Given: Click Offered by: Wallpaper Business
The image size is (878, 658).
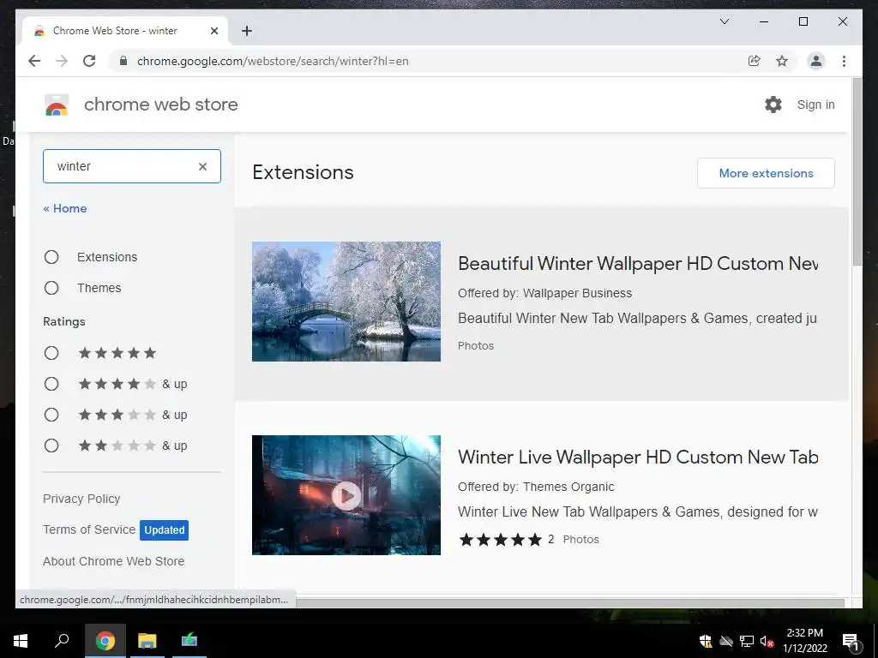Looking at the screenshot, I should tap(544, 293).
